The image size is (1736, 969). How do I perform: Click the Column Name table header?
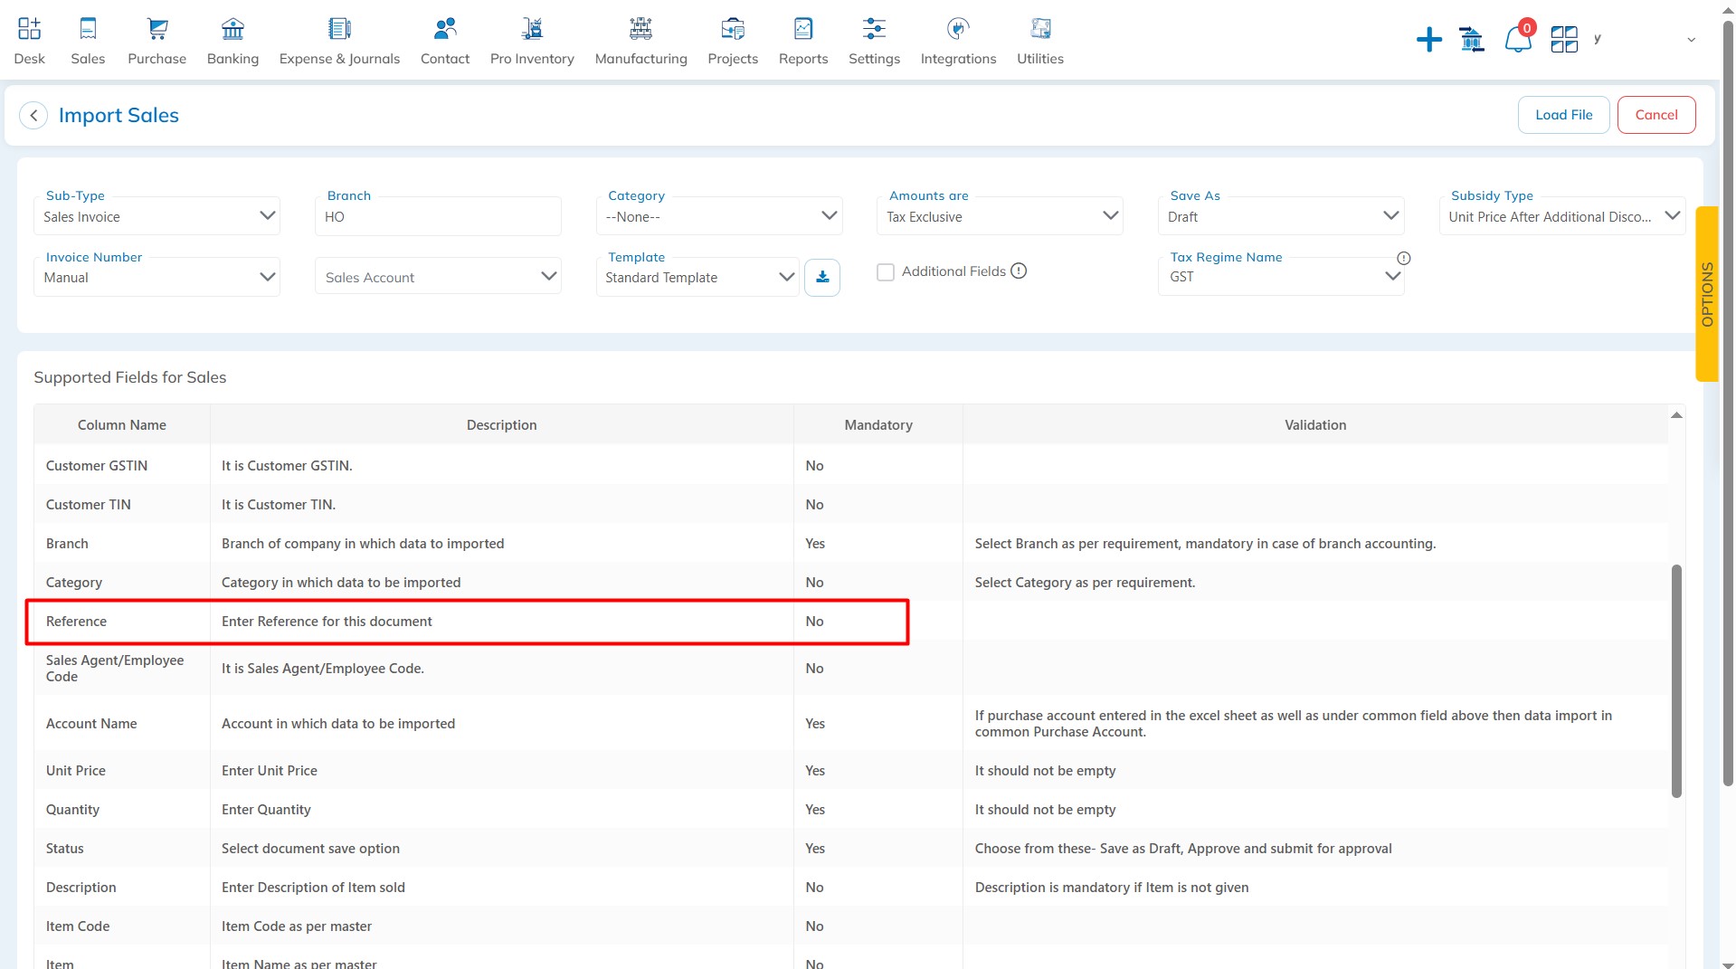click(122, 424)
